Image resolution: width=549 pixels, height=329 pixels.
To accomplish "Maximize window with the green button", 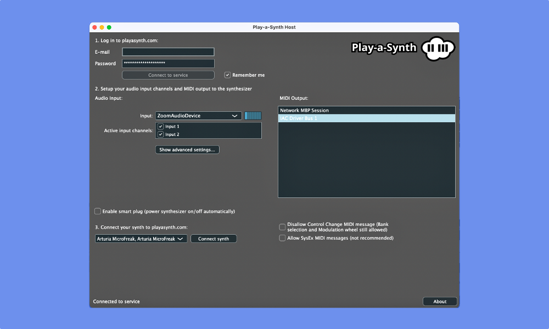I will [x=109, y=27].
